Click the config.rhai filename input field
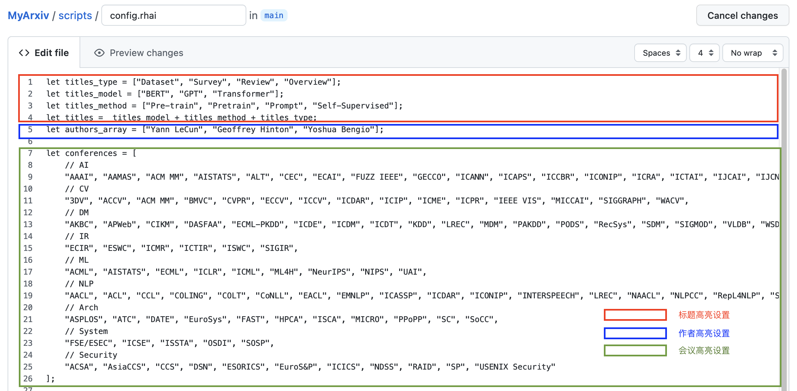 [173, 15]
